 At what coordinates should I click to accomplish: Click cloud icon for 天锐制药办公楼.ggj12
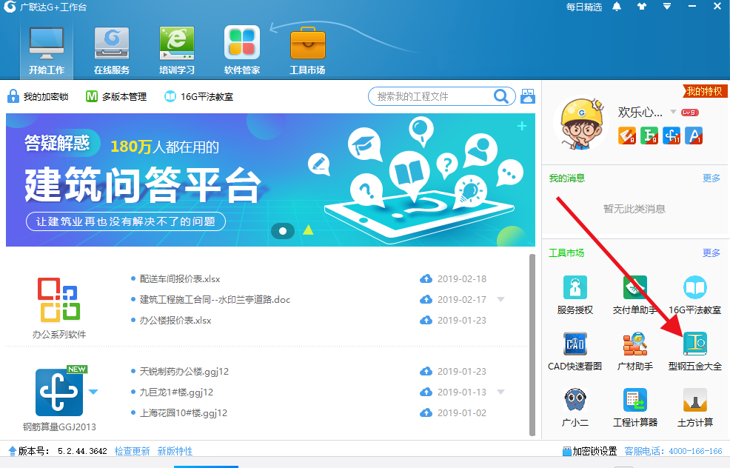coord(426,372)
